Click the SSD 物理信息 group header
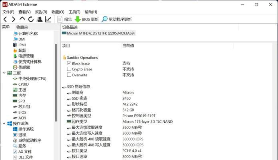 pyautogui.click(x=78, y=86)
